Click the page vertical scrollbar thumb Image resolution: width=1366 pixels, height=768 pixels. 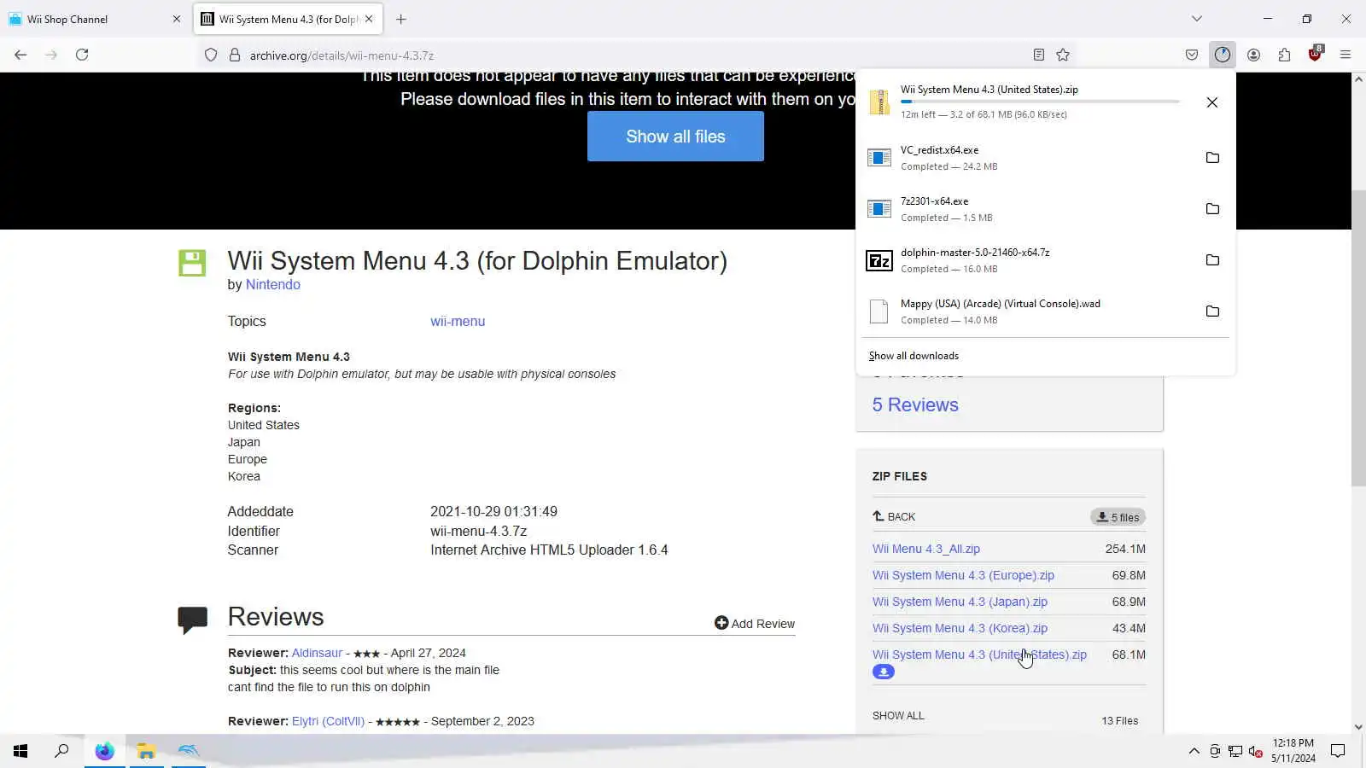(x=1358, y=337)
